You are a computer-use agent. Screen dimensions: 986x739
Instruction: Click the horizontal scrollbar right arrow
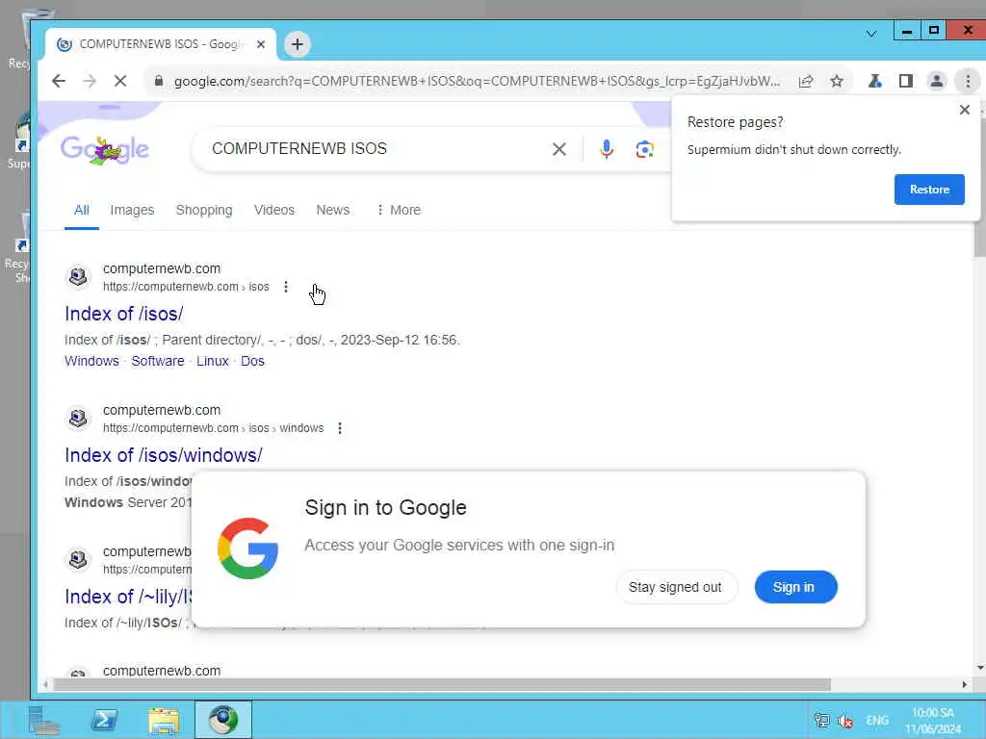click(x=965, y=684)
